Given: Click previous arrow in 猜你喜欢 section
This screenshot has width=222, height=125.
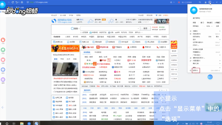Looking at the screenshot, I should tap(159, 90).
